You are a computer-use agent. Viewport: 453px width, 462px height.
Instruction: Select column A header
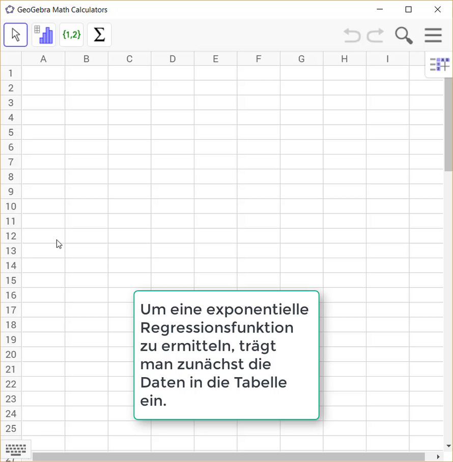[x=43, y=59]
